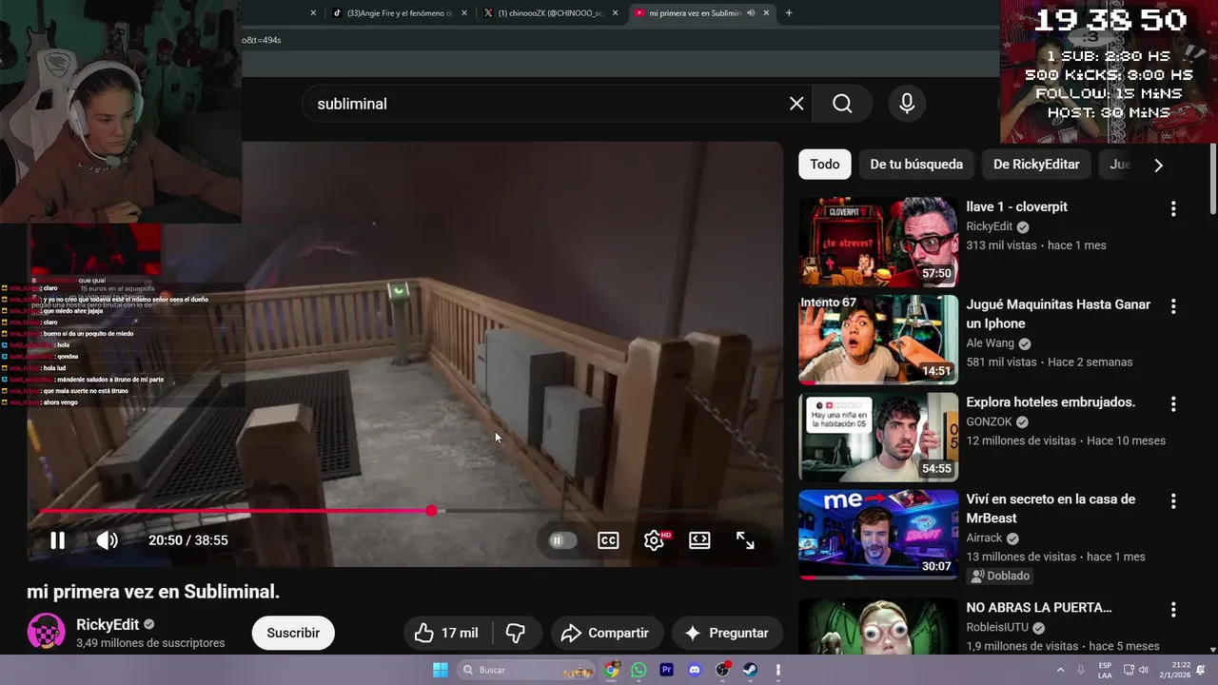The height and width of the screenshot is (685, 1218).
Task: Open Steam from the taskbar
Action: pos(751,670)
